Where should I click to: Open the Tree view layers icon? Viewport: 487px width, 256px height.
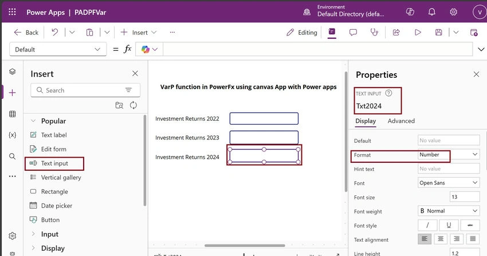13,71
